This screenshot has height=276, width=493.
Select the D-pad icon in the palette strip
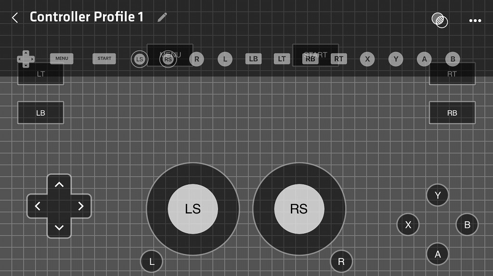(x=26, y=59)
